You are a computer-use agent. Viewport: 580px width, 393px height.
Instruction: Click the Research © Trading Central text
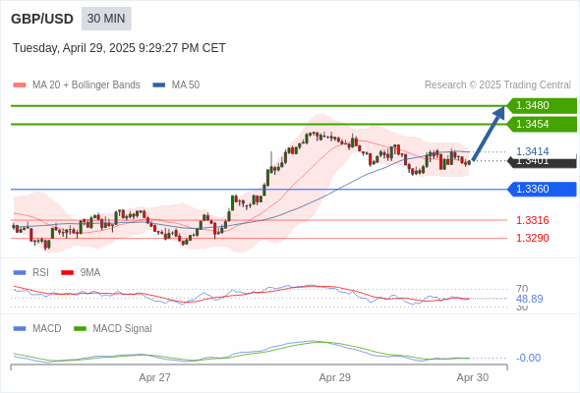pos(497,85)
